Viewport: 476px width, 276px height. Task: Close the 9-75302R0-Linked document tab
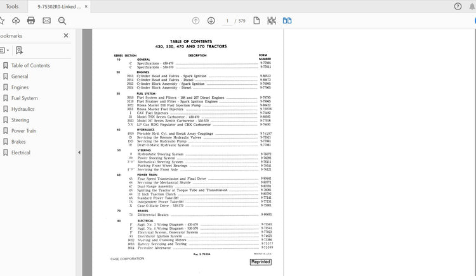coord(86,6)
